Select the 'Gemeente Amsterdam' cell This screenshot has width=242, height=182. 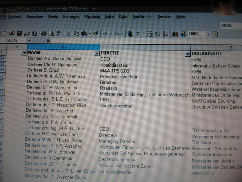[216, 149]
